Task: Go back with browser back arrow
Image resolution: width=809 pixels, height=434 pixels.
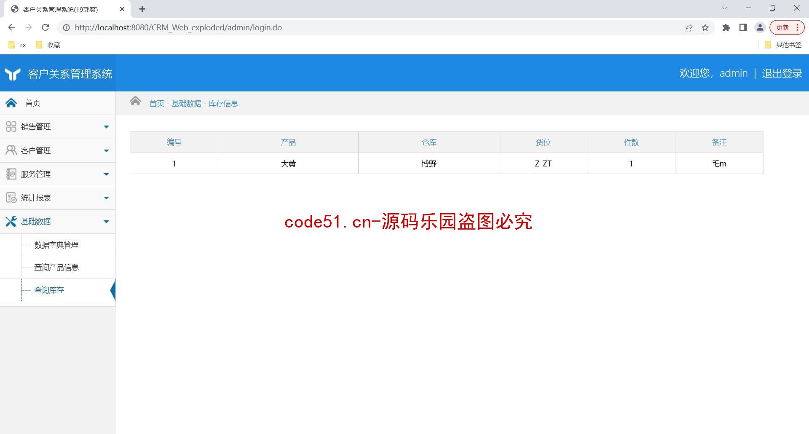Action: coord(11,27)
